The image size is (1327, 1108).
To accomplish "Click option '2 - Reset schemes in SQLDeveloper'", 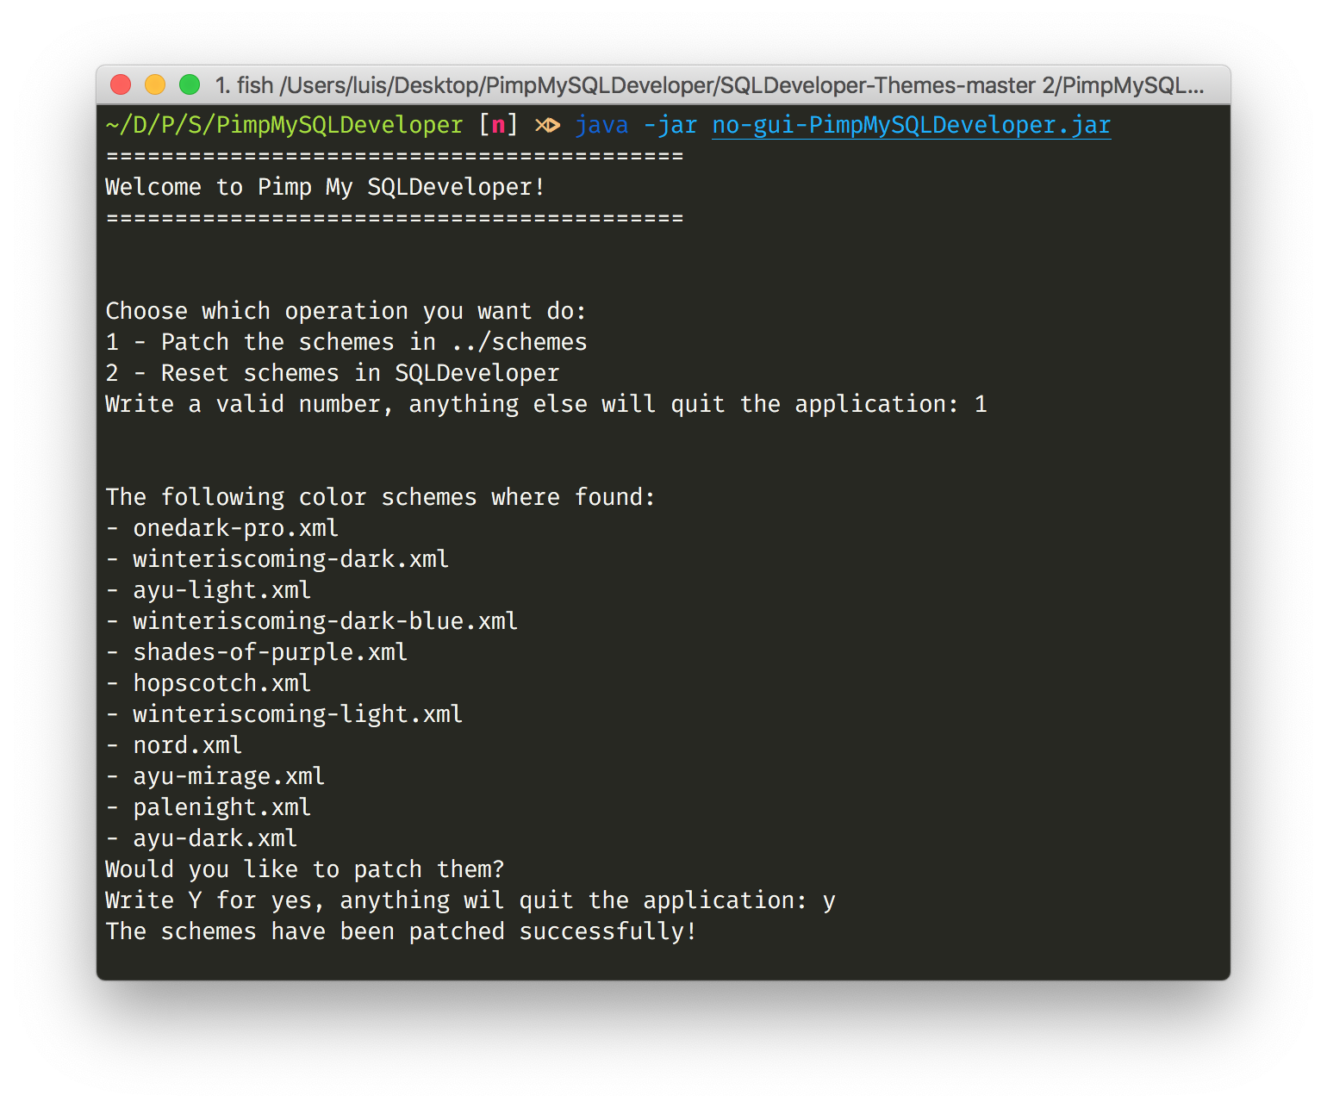I will click(x=333, y=373).
